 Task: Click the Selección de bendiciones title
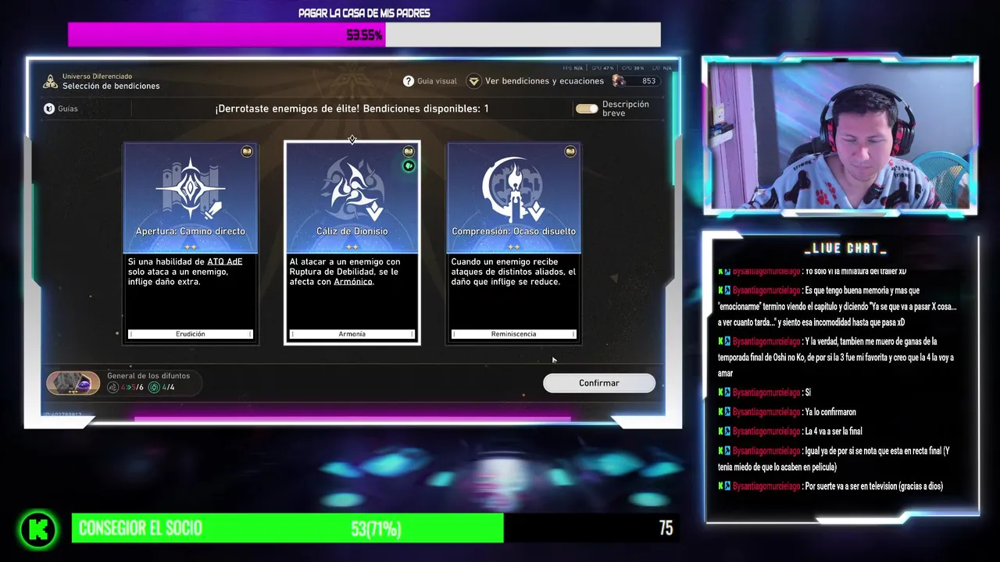coord(111,87)
